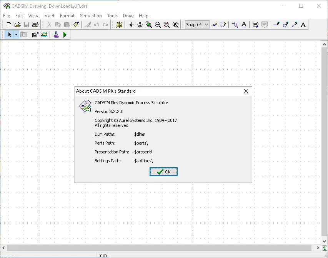Screen dimensions: 328x258
Task: Open the Draw menu
Action: [x=128, y=16]
